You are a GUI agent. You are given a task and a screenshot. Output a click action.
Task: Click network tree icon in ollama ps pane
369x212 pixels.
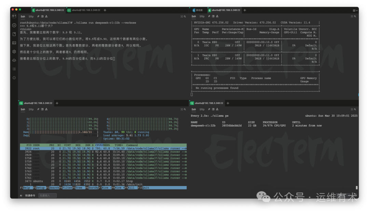(x=217, y=109)
